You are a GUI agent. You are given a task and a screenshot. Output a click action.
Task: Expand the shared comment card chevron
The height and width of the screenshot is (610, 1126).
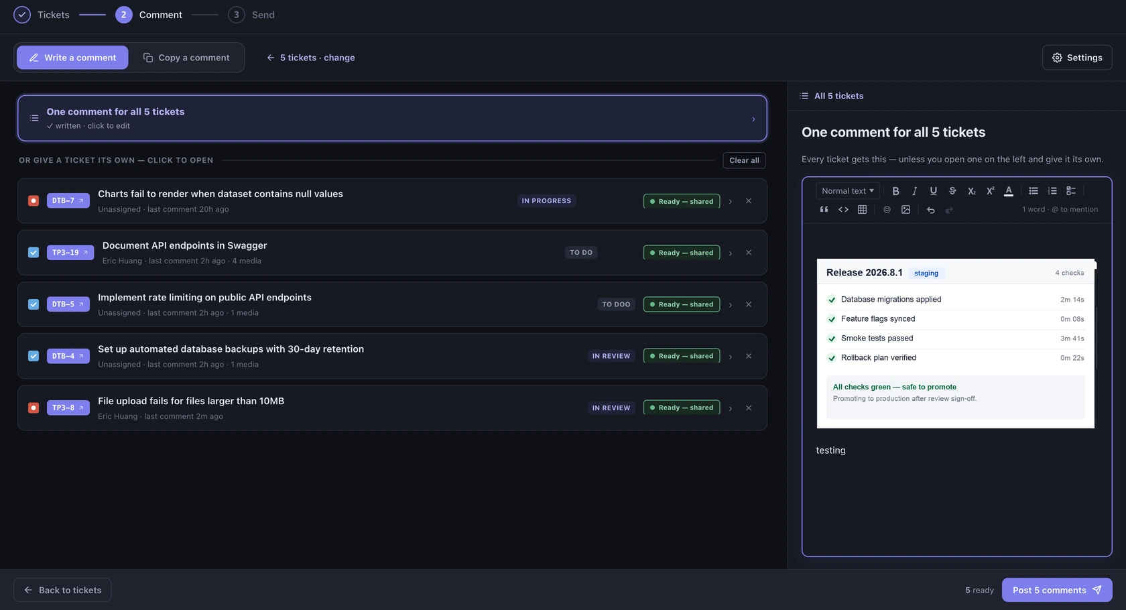[753, 119]
